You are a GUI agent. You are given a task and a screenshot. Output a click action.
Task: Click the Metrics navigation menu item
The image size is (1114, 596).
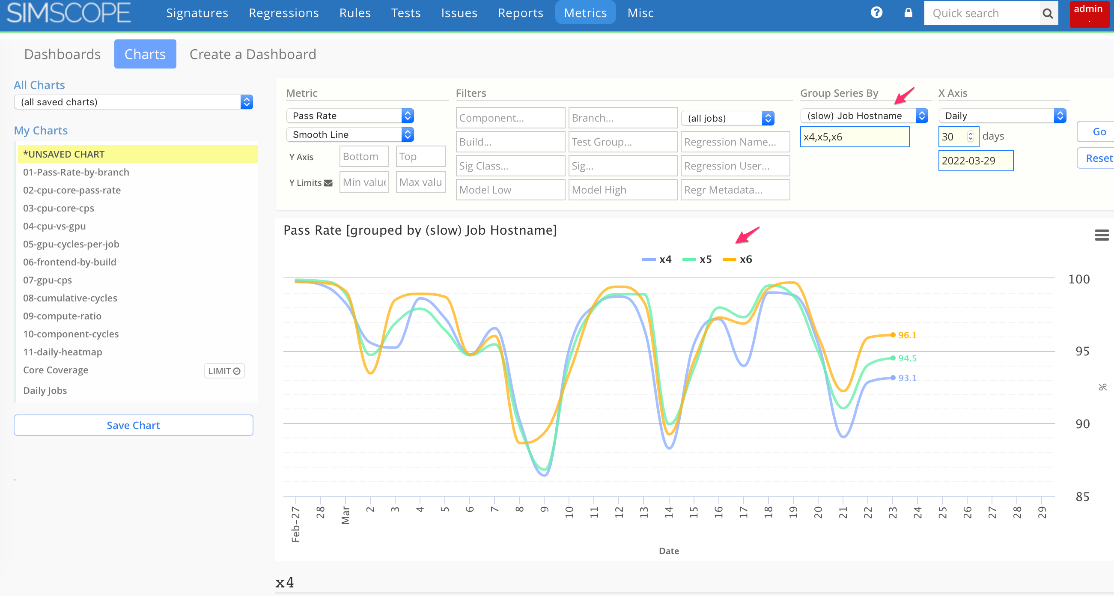(585, 13)
